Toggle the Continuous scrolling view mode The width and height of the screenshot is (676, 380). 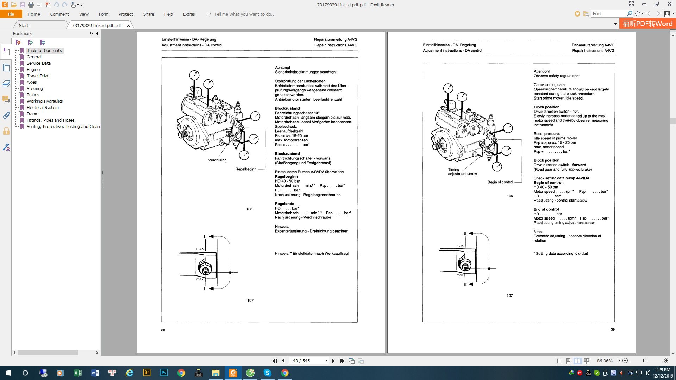[567, 361]
